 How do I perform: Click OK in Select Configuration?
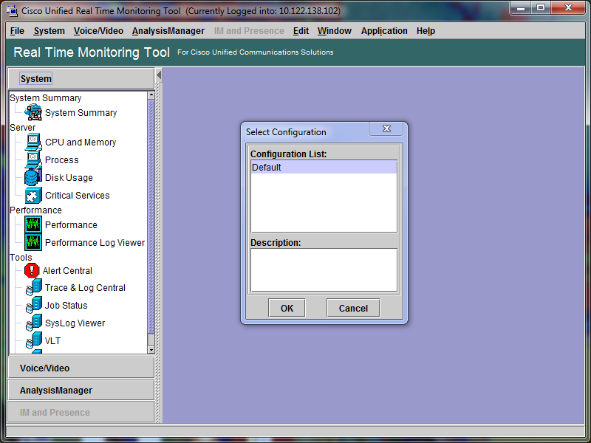coord(287,308)
